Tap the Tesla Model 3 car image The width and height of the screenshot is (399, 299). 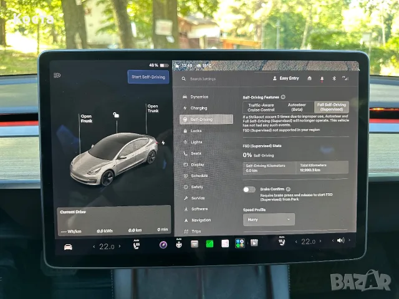[113, 158]
